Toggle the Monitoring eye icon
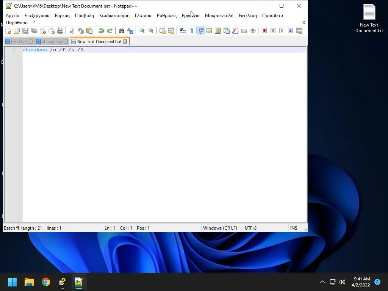 coord(253,31)
